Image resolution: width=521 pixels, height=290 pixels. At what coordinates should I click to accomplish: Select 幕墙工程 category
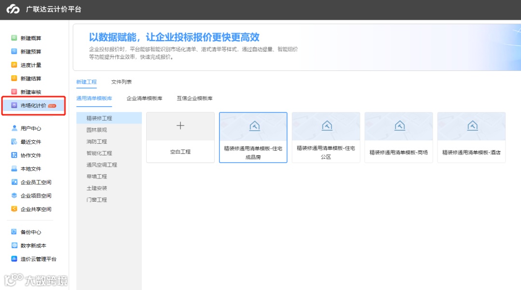[x=109, y=176]
